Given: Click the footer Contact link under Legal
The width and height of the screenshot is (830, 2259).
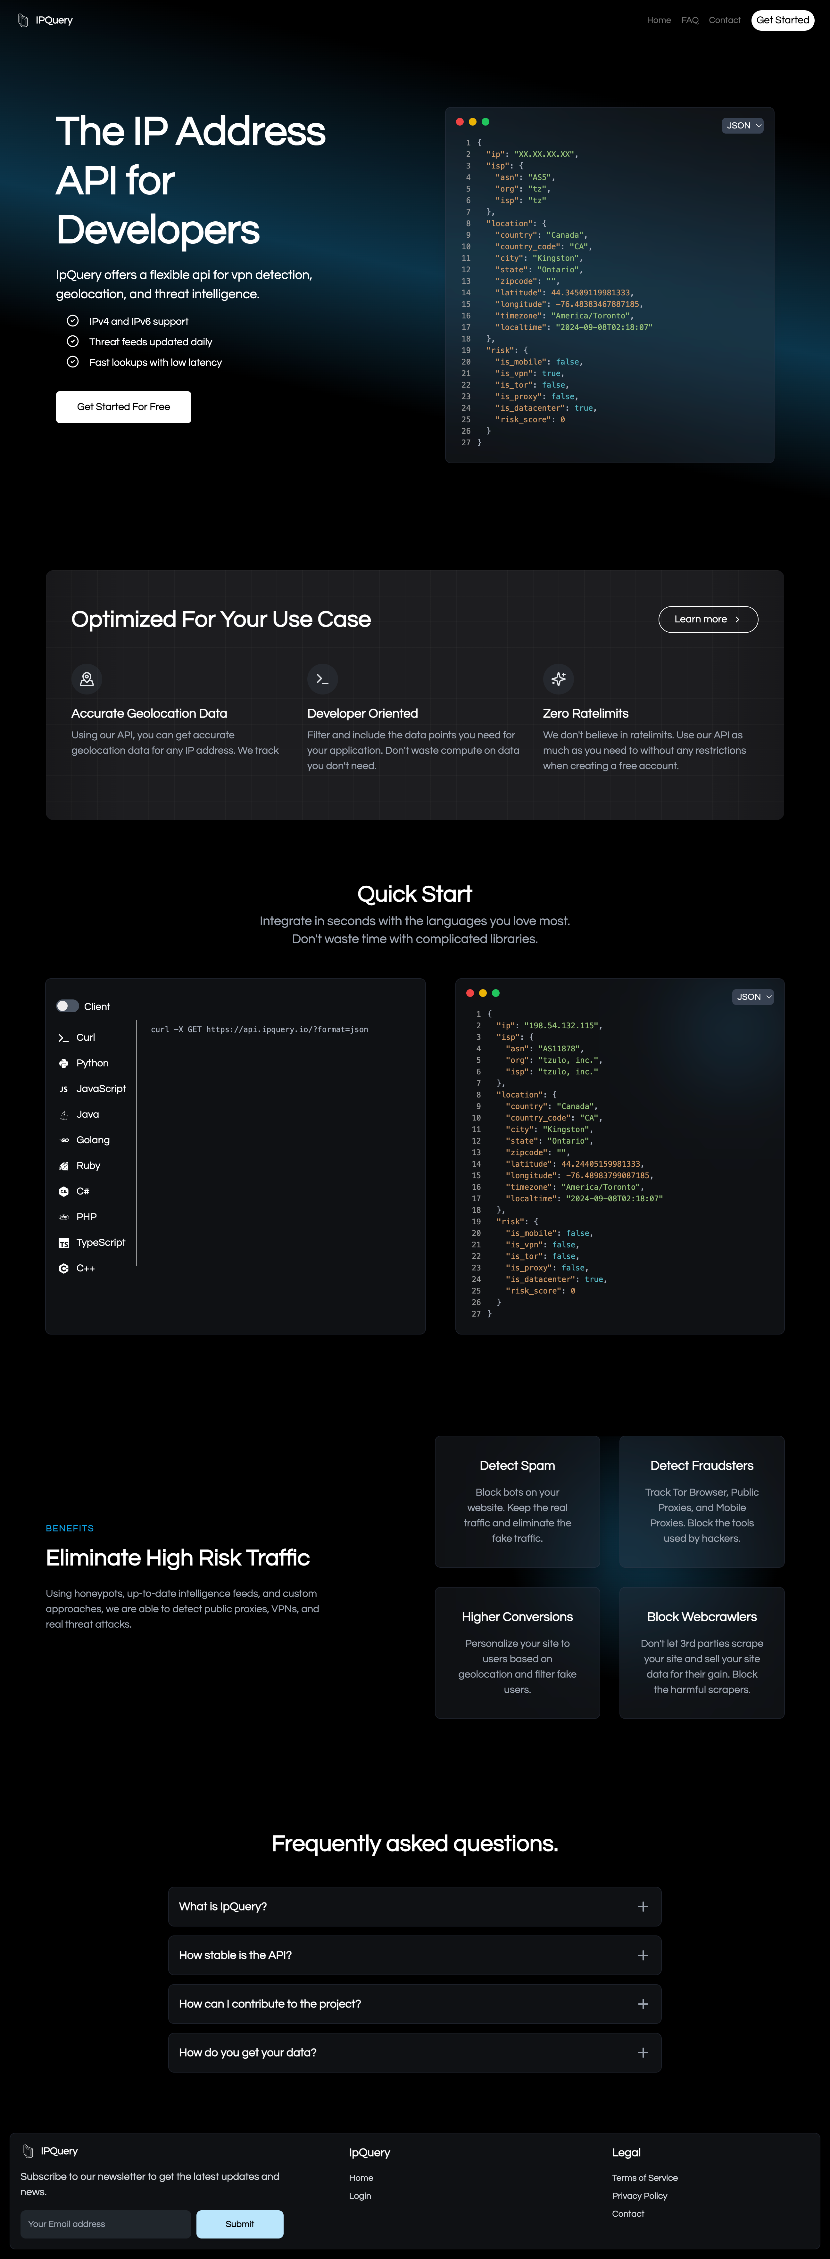Looking at the screenshot, I should [628, 2214].
